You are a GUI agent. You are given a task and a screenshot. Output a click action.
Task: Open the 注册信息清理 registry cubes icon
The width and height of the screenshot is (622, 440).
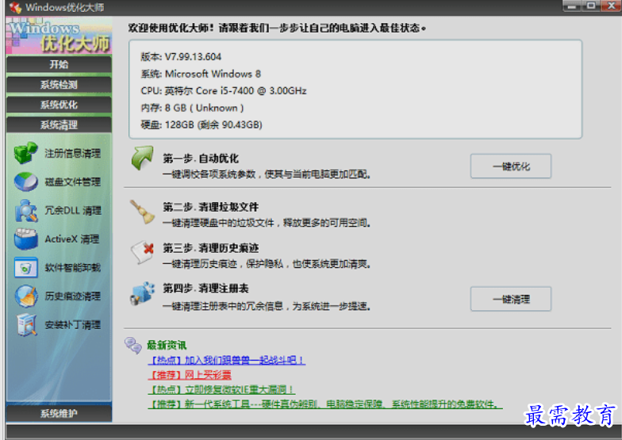(25, 153)
